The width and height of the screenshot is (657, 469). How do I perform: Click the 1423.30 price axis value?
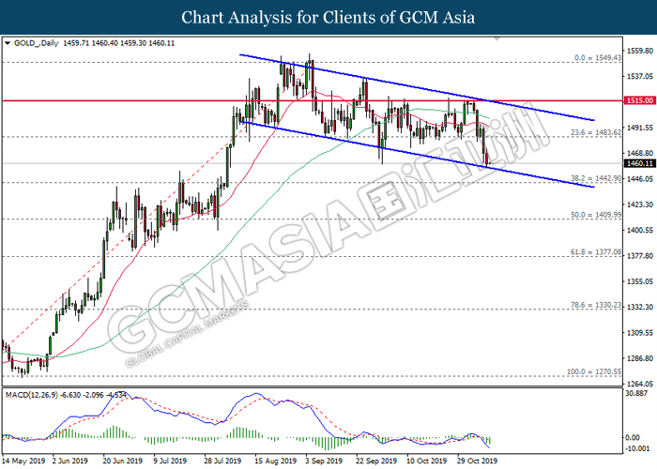[639, 204]
